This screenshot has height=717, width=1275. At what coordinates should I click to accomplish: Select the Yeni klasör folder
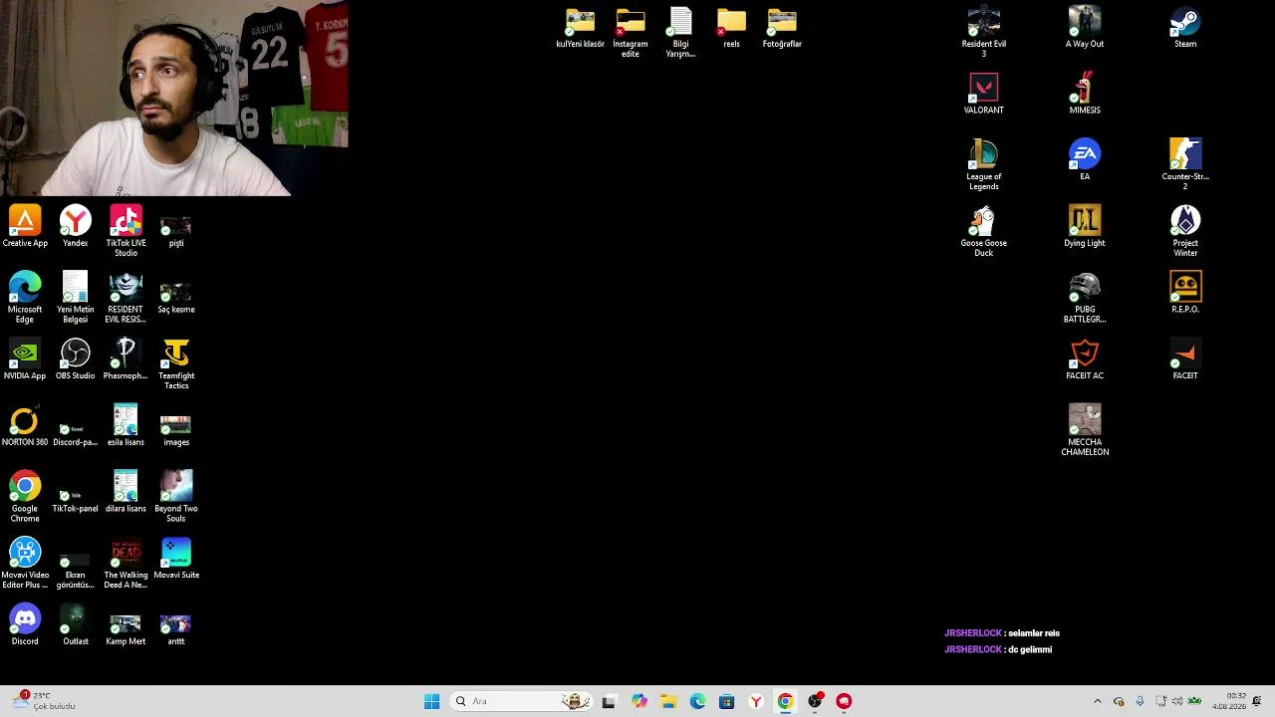click(580, 27)
